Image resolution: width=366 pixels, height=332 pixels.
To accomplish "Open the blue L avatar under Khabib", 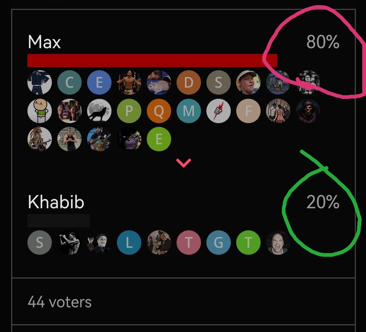I will 129,243.
